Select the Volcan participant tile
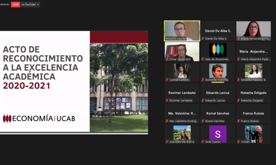276x165 pixels. [254, 134]
